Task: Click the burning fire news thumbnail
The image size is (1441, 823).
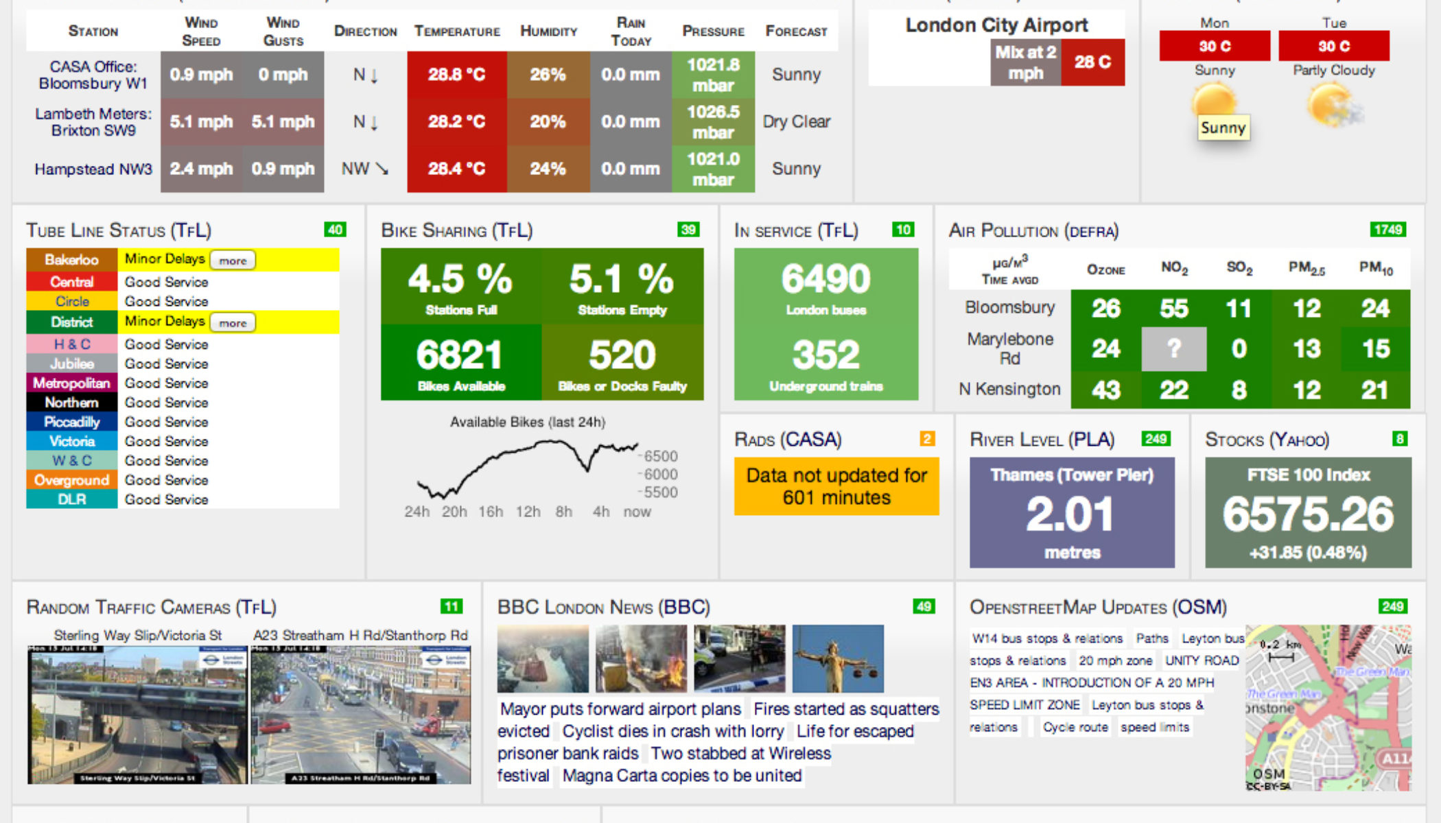Action: [x=641, y=658]
